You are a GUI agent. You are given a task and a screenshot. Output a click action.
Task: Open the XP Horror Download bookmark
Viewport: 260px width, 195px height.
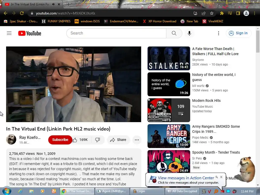(160, 21)
